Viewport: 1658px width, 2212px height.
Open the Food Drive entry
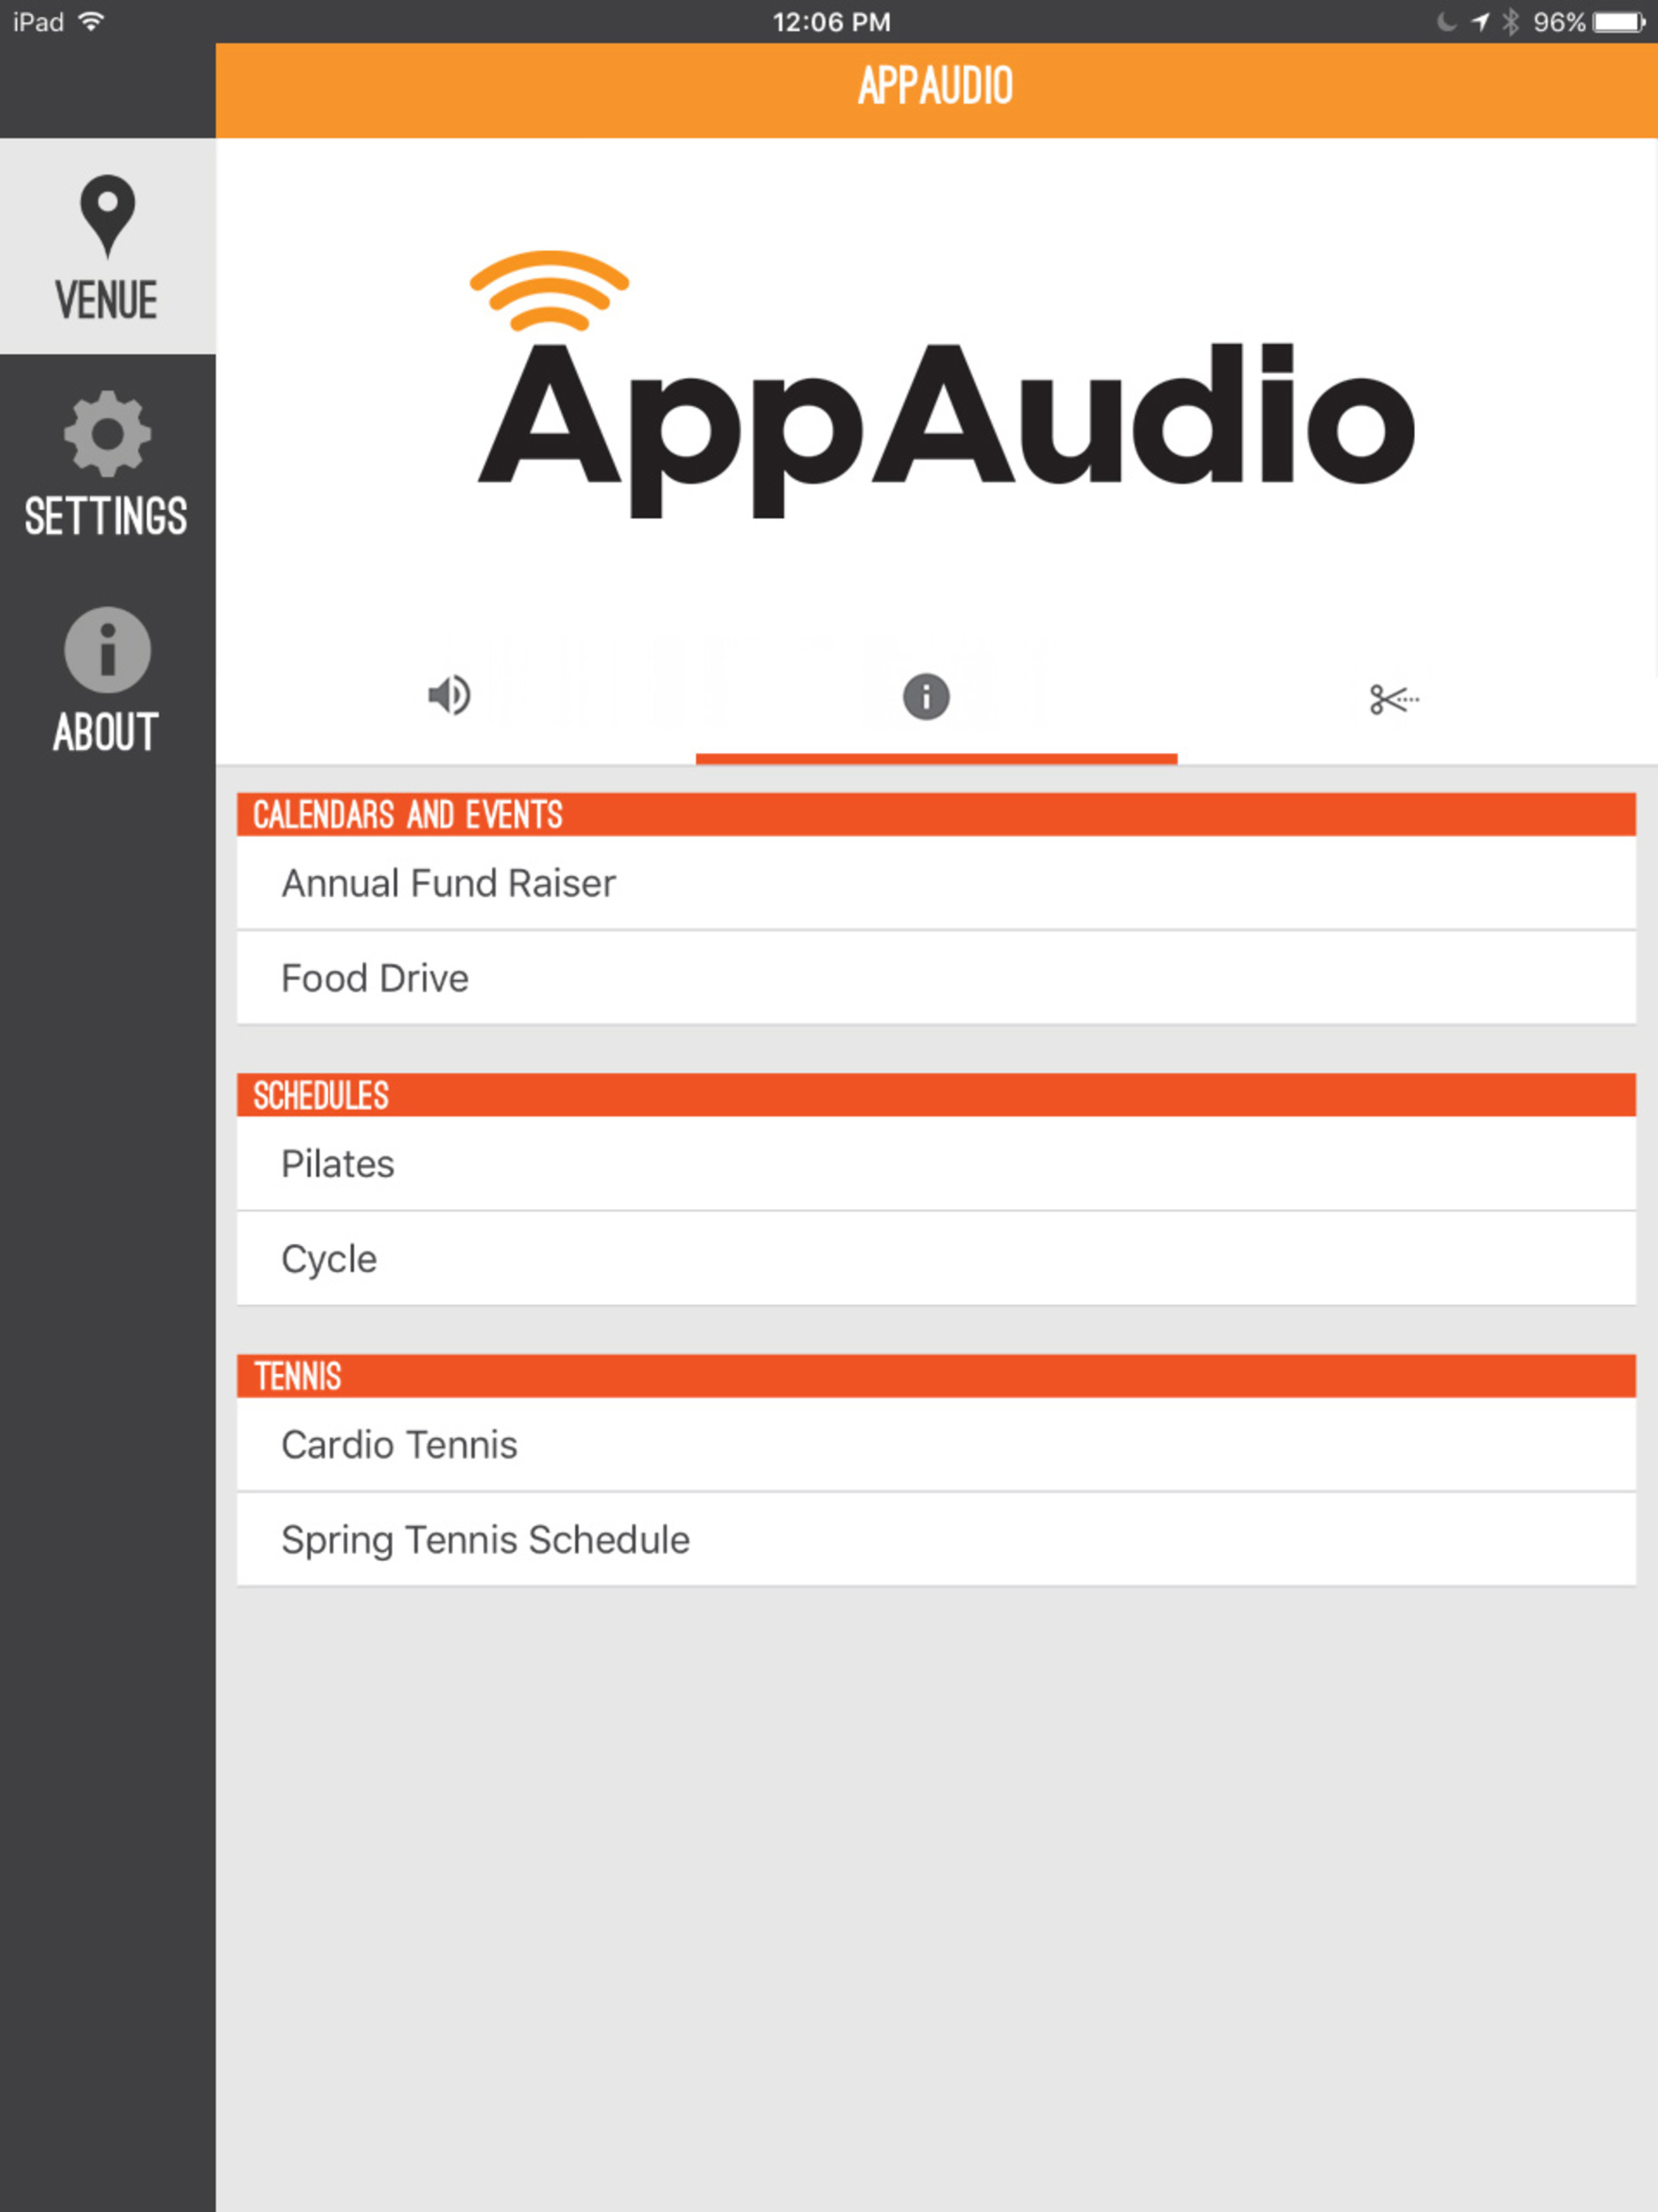(x=936, y=977)
